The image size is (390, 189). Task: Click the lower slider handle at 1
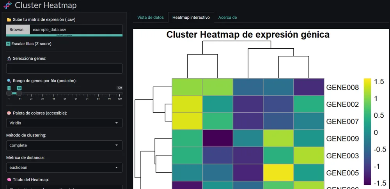tap(9, 93)
